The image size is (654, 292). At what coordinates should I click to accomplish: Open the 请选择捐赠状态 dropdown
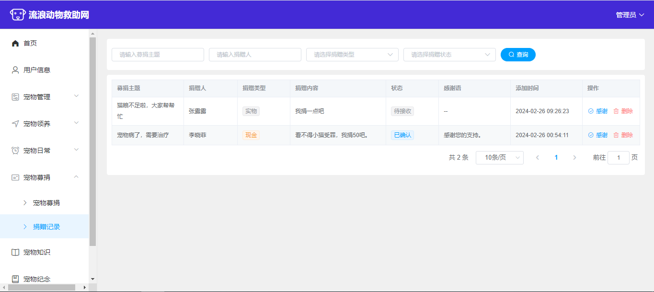449,55
